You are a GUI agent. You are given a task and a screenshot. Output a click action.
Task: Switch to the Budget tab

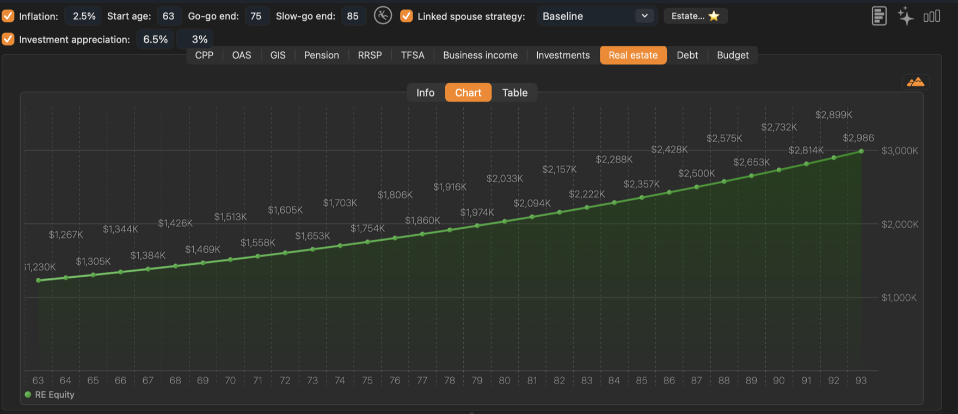733,55
